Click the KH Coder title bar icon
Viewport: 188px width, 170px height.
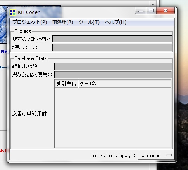pos(13,12)
